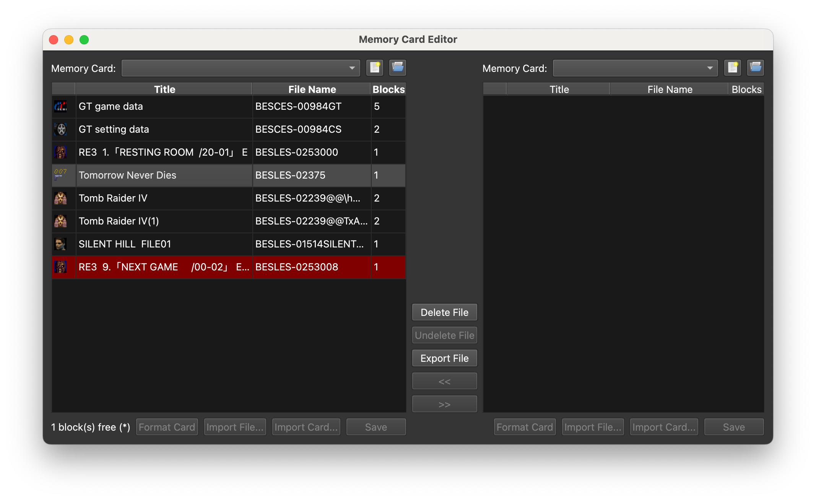816x501 pixels.
Task: Click the Undelete File button
Action: tap(444, 335)
